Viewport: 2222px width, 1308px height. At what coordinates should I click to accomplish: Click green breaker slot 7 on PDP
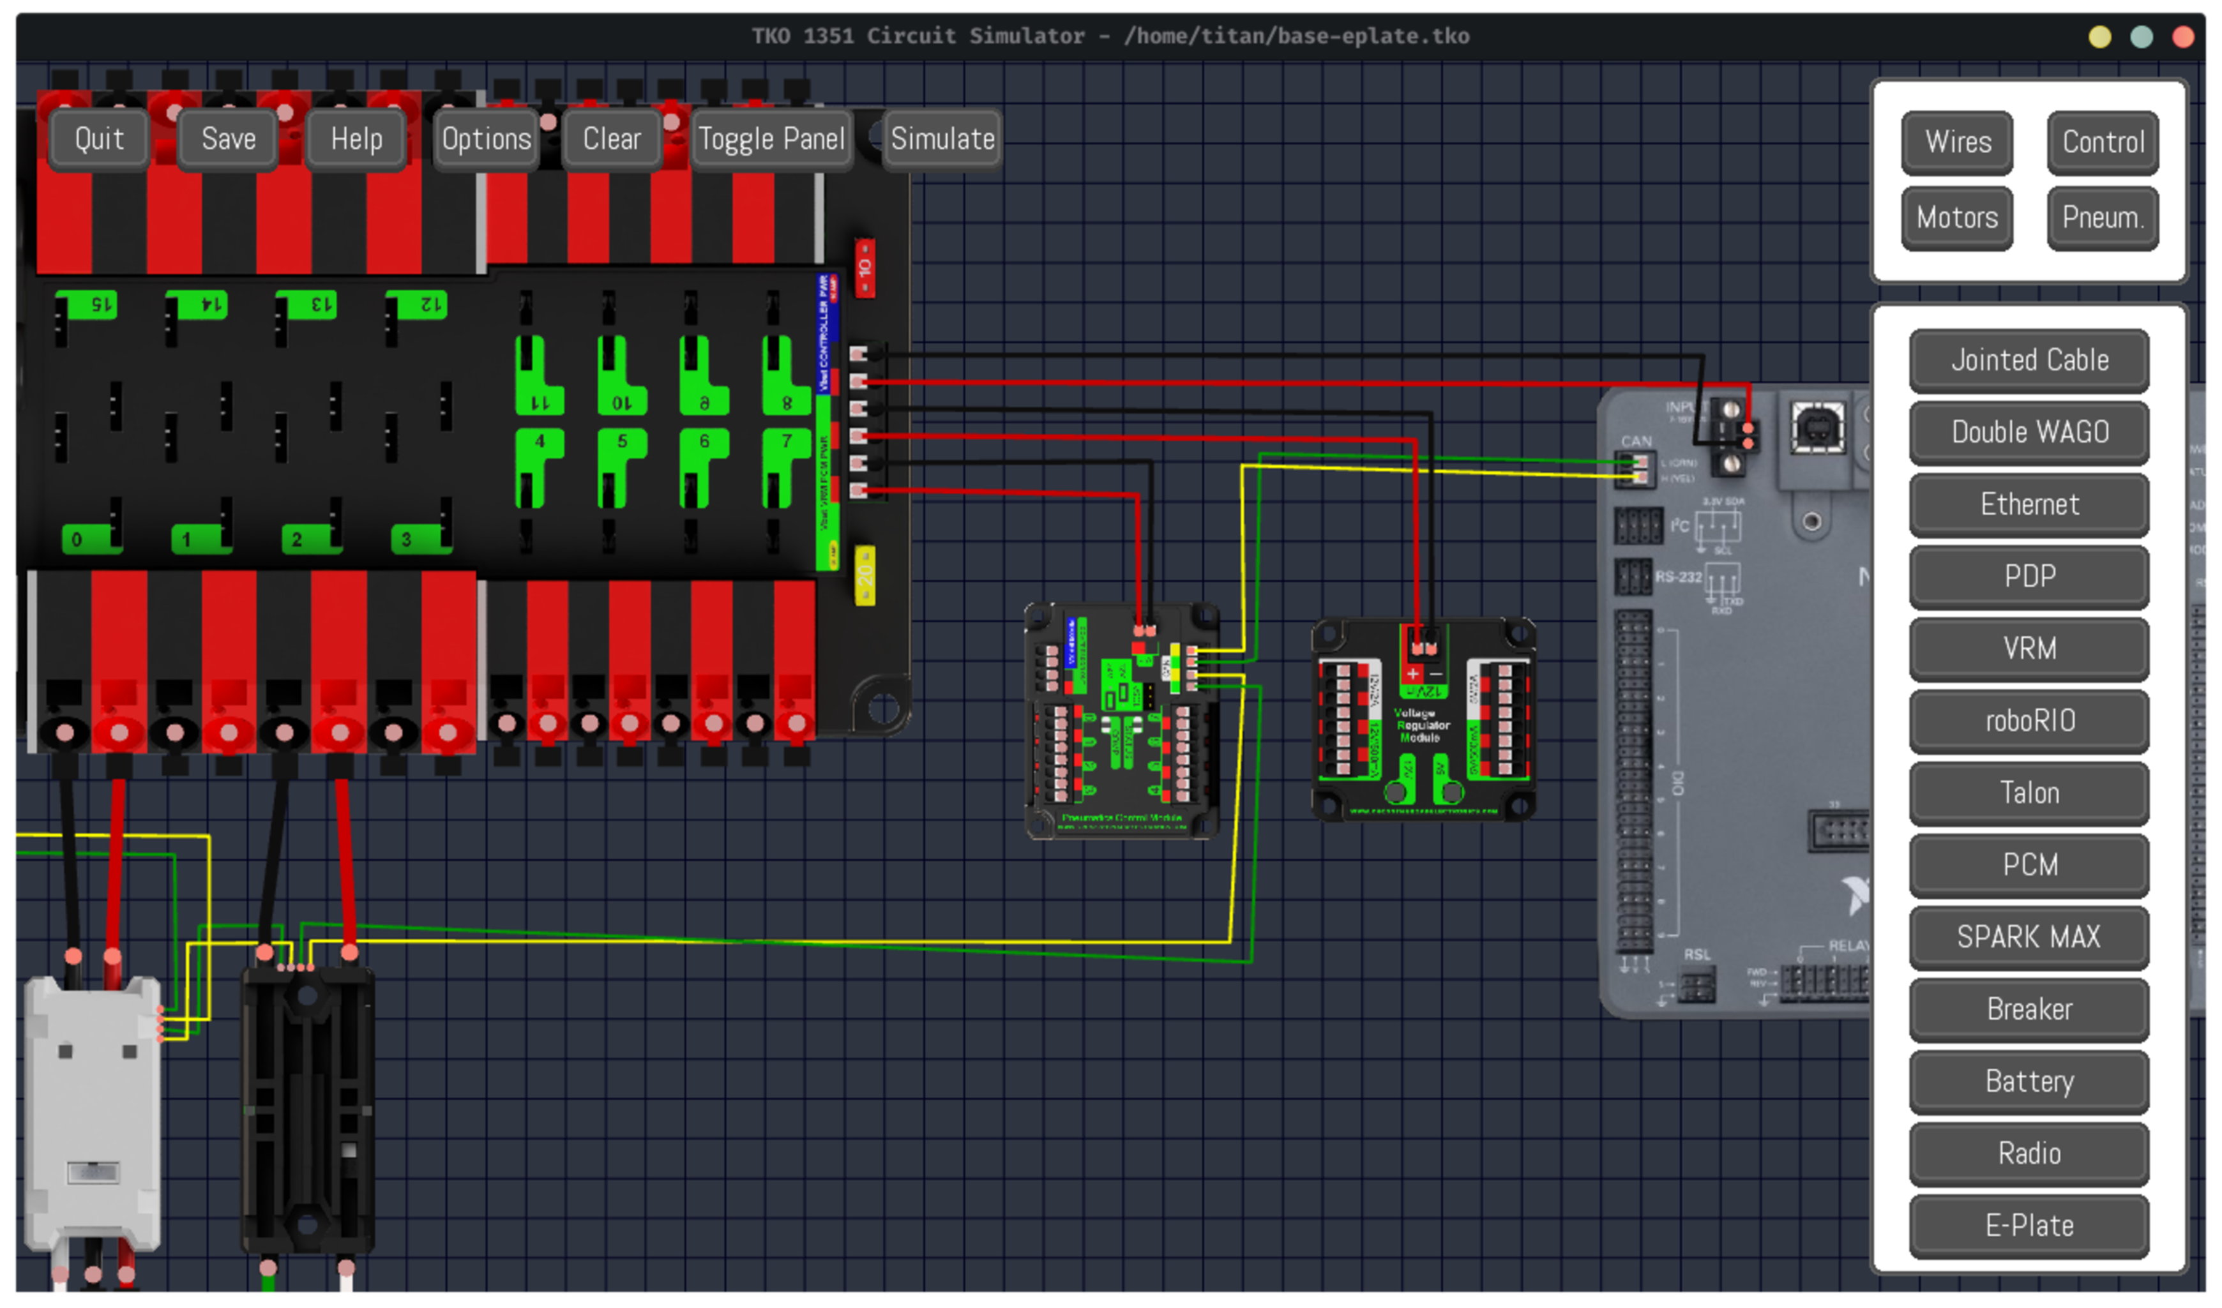pos(787,467)
